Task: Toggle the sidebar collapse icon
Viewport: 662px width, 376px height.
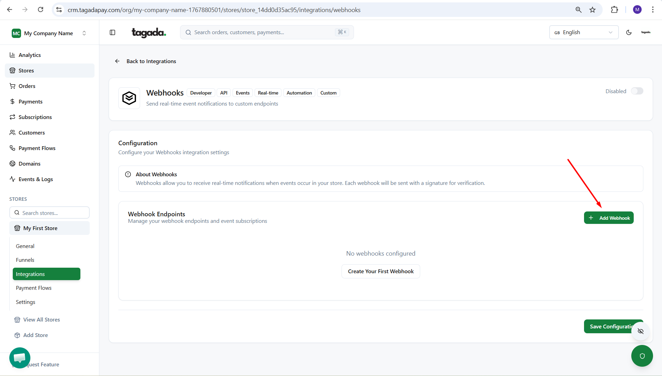Action: click(x=112, y=32)
